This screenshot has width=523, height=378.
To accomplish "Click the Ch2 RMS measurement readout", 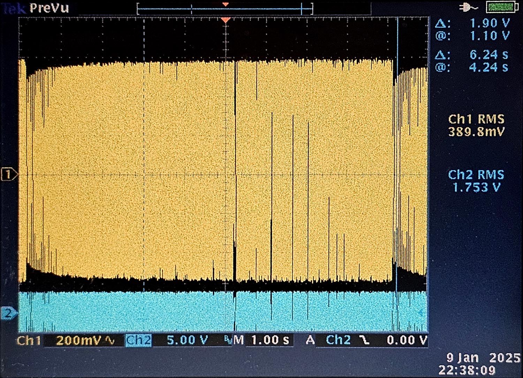I will [x=476, y=181].
